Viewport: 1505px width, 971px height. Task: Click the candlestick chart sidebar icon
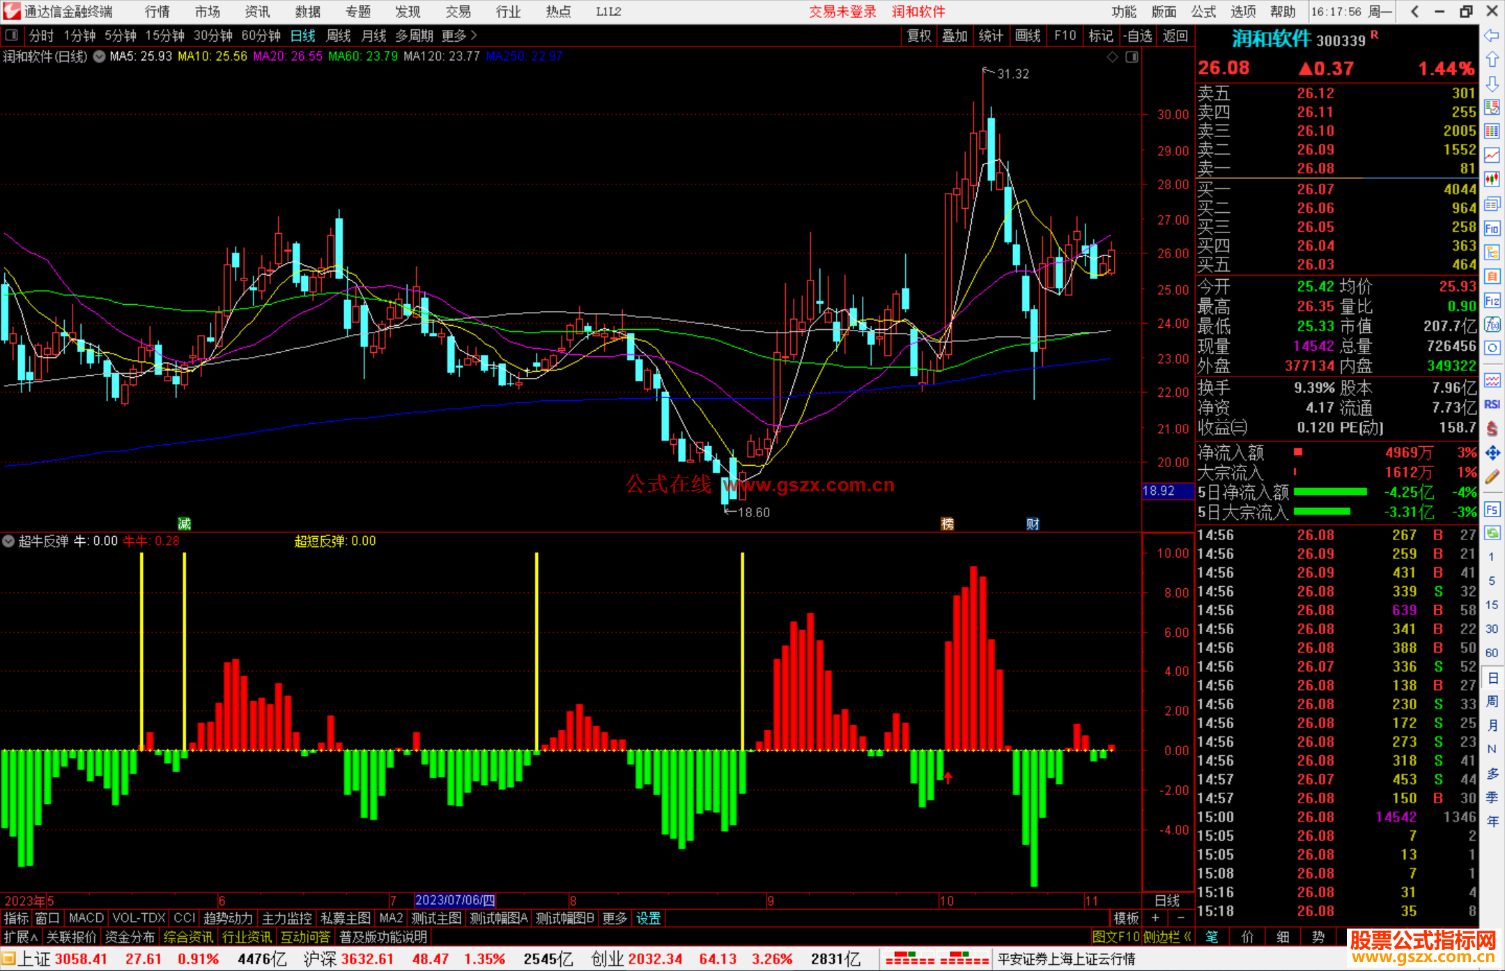[1492, 180]
